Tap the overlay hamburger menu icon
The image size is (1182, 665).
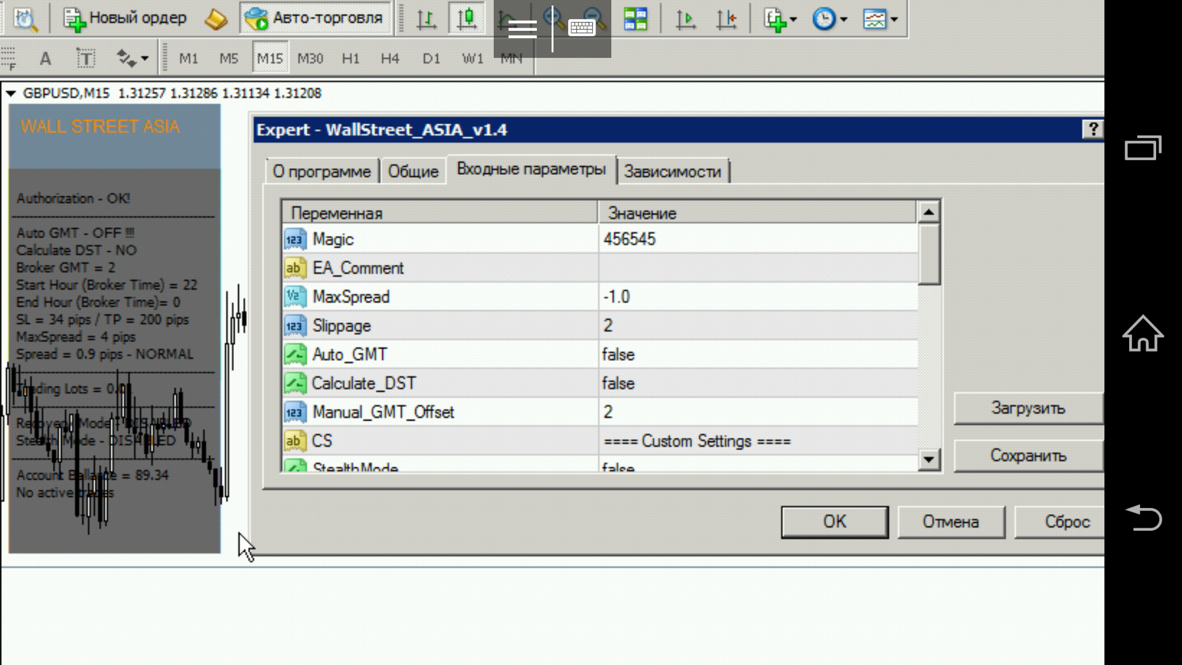click(x=522, y=28)
